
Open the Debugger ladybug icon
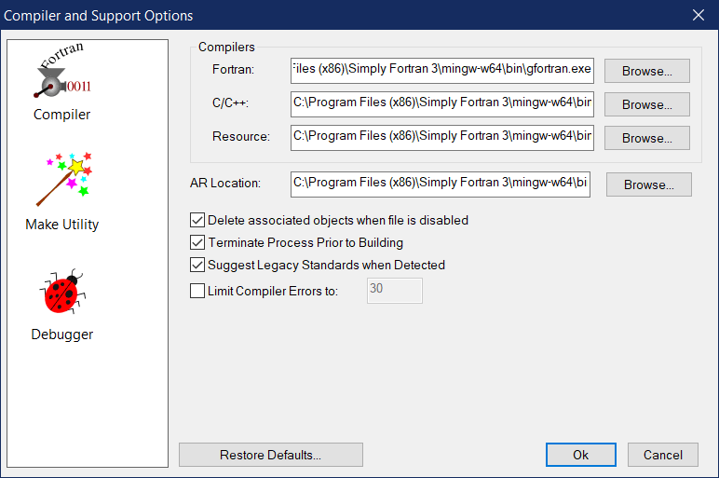pos(61,294)
